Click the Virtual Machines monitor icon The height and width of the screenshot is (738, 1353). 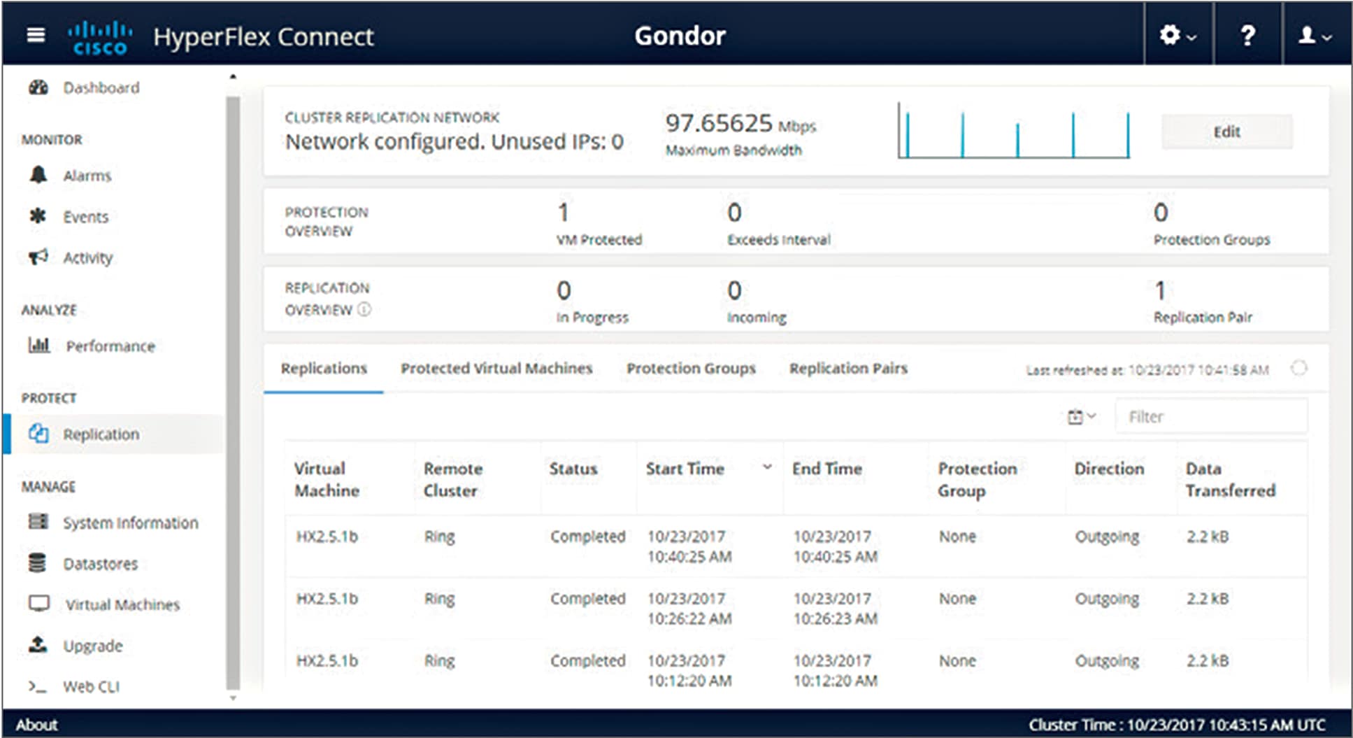click(x=39, y=604)
